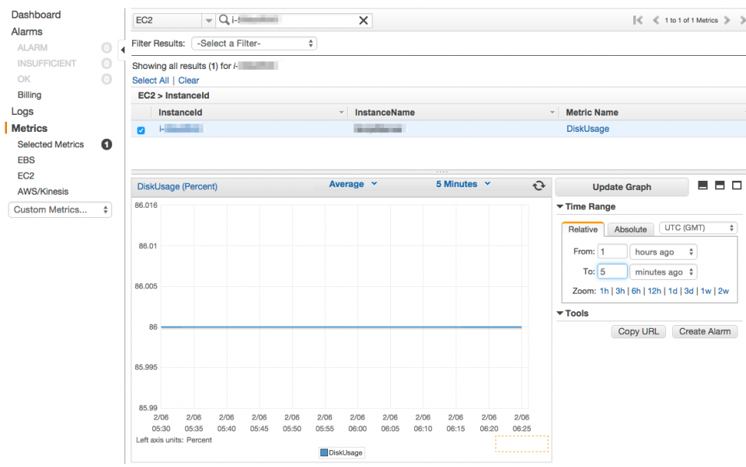The image size is (746, 467).
Task: Refresh the DiskUsage graph
Action: (539, 185)
